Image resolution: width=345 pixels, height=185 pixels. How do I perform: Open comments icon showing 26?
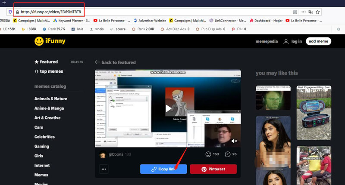[x=228, y=154]
